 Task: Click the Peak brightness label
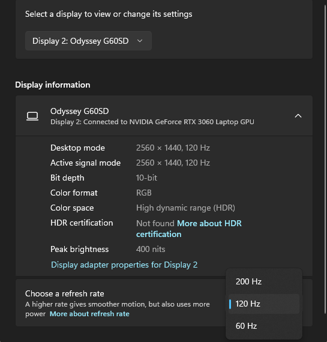pyautogui.click(x=79, y=249)
